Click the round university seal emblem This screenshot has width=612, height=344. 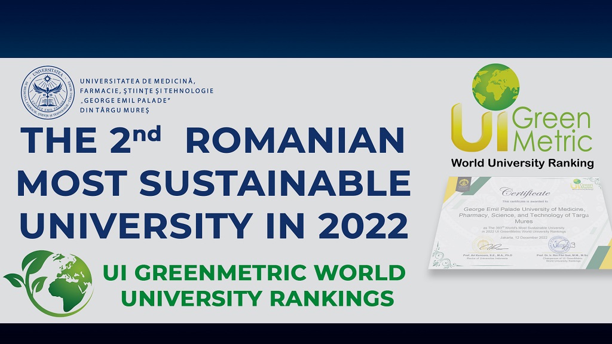pos(49,91)
